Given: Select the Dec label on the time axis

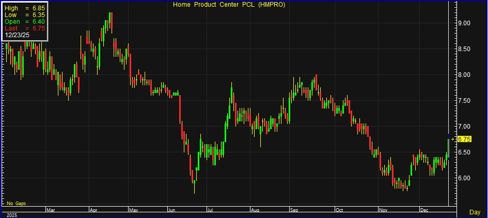Looking at the screenshot, I should (424, 210).
